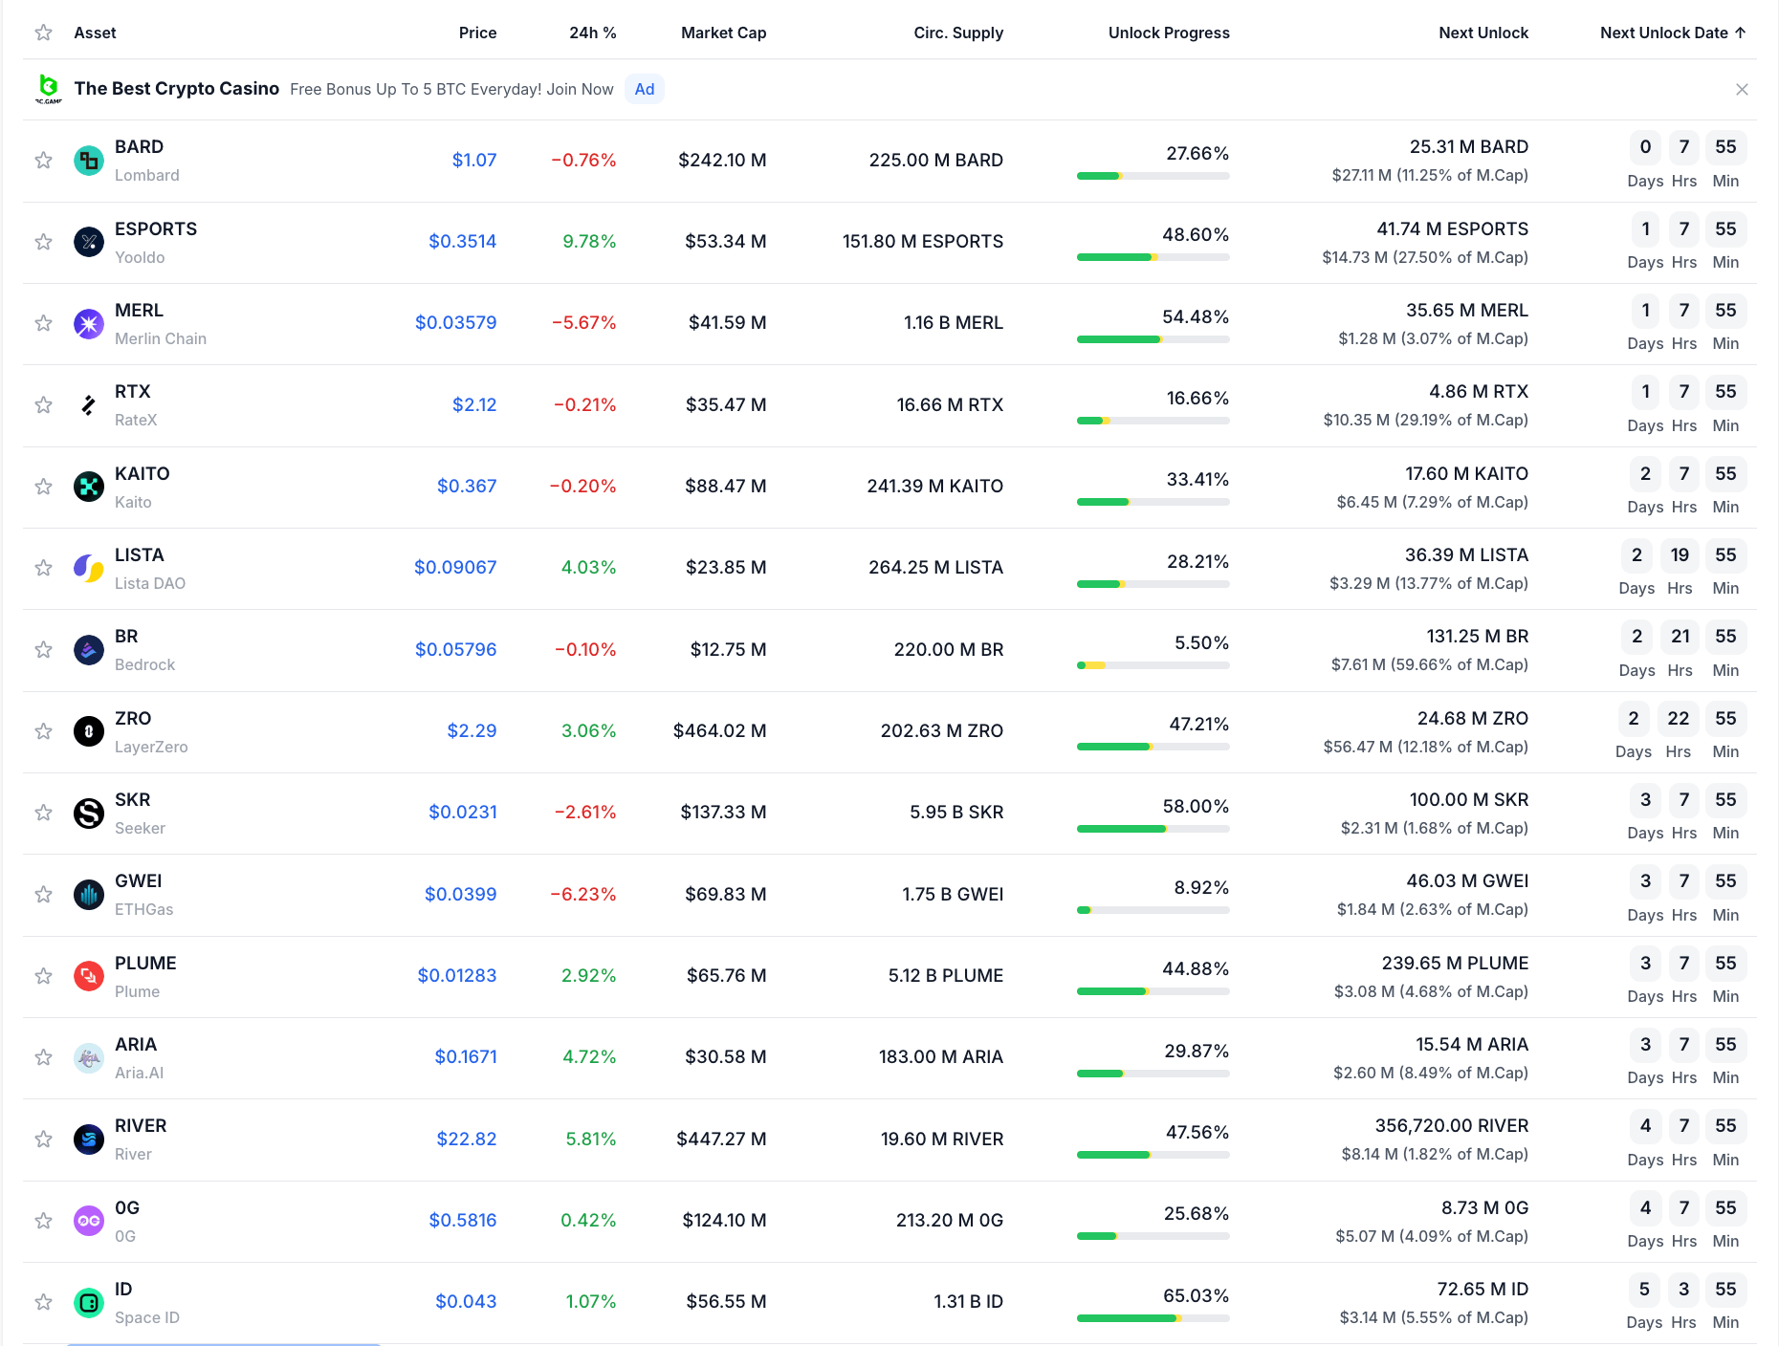Image resolution: width=1779 pixels, height=1346 pixels.
Task: Toggle the favorite star for ZRO
Action: (43, 731)
